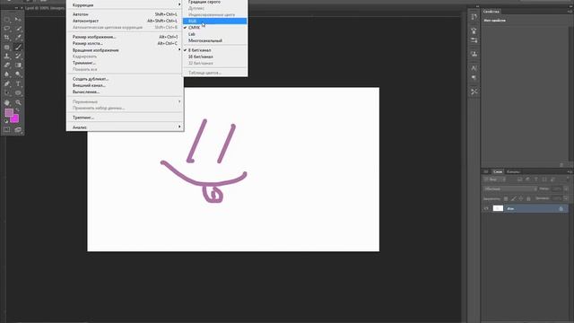The height and width of the screenshot is (323, 574).
Task: Select the Gradient tool
Action: [18, 65]
